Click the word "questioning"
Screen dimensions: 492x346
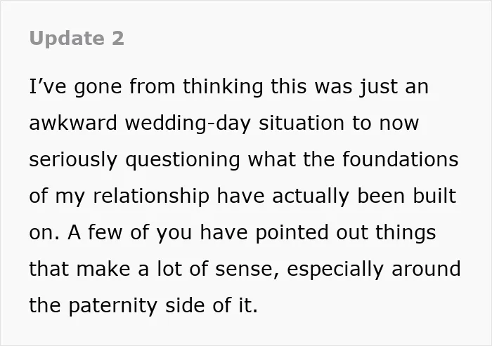tap(183, 160)
